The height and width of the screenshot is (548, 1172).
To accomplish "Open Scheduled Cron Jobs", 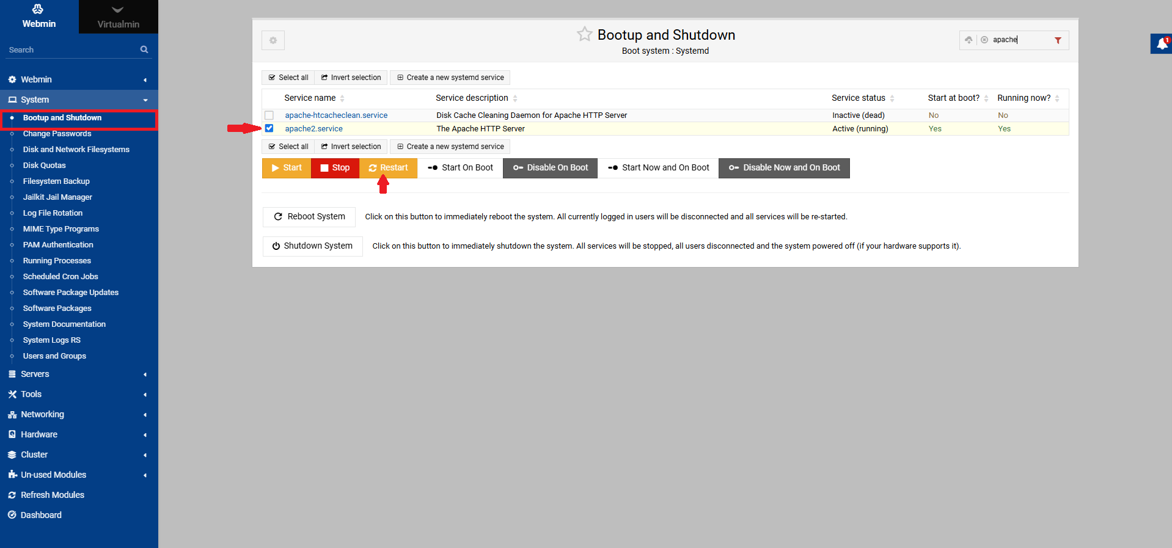I will tap(60, 277).
